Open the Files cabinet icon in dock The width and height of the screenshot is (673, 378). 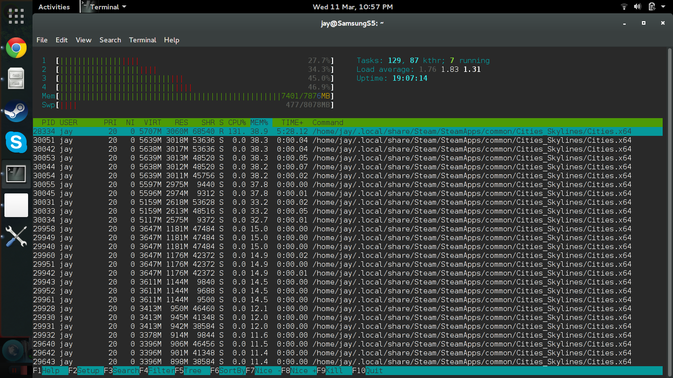click(x=16, y=78)
